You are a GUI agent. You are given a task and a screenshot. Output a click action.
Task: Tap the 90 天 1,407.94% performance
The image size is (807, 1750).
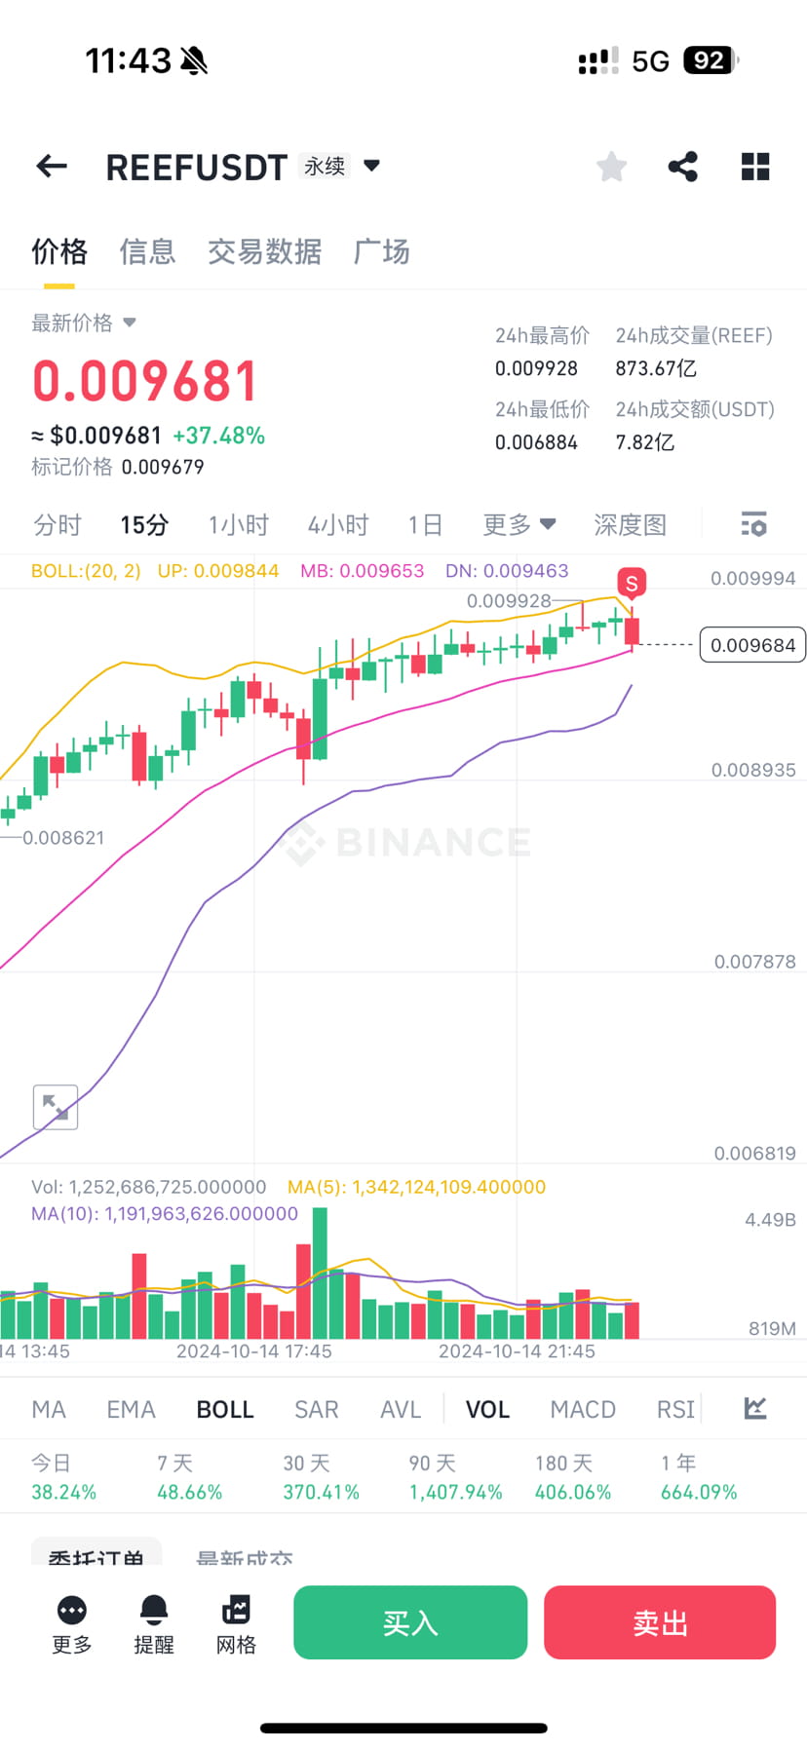pos(455,1477)
